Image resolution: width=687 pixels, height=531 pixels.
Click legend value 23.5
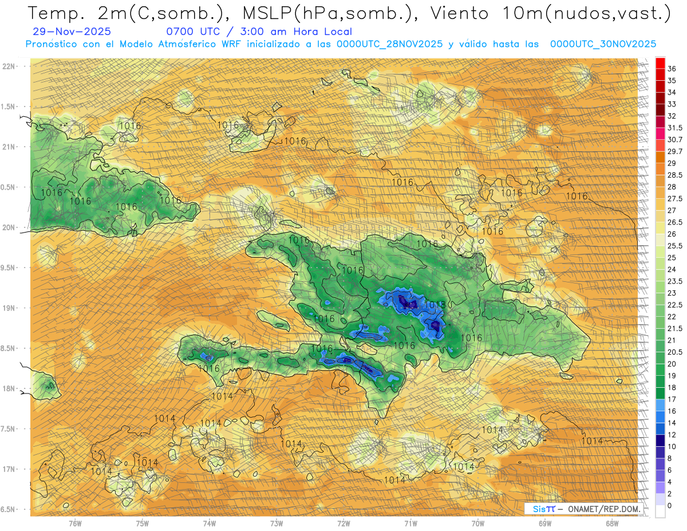click(x=675, y=282)
